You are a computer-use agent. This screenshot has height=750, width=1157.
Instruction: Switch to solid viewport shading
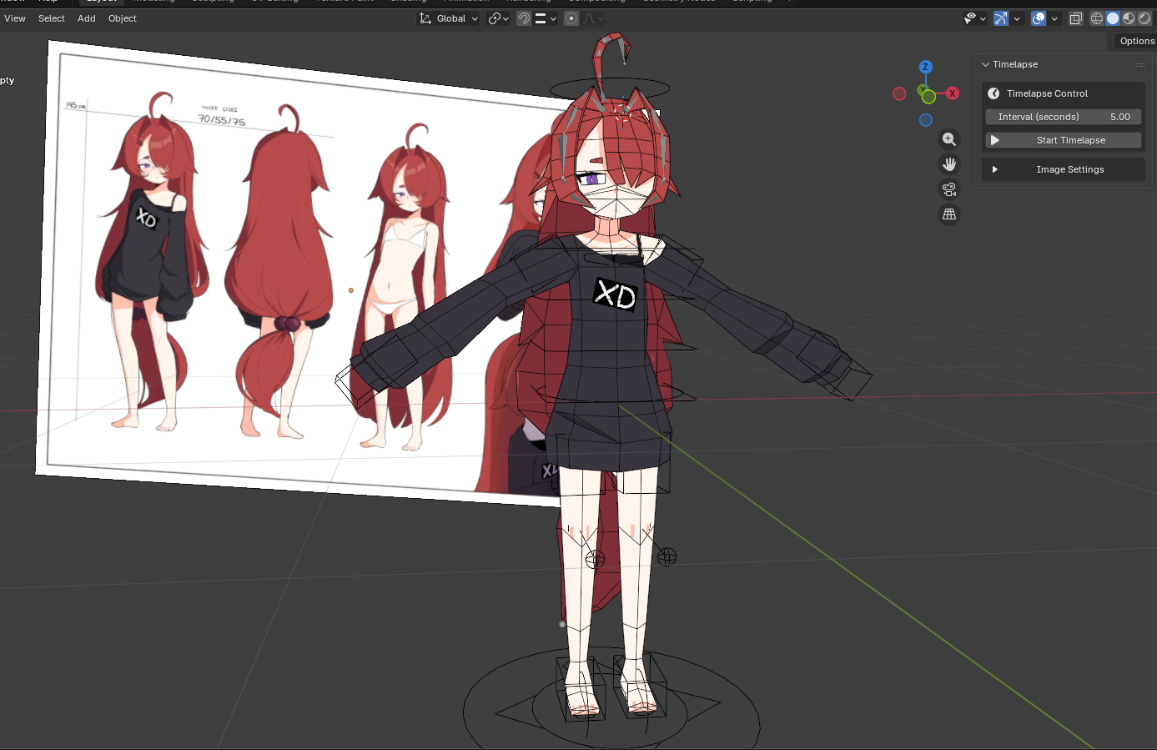[x=1113, y=18]
